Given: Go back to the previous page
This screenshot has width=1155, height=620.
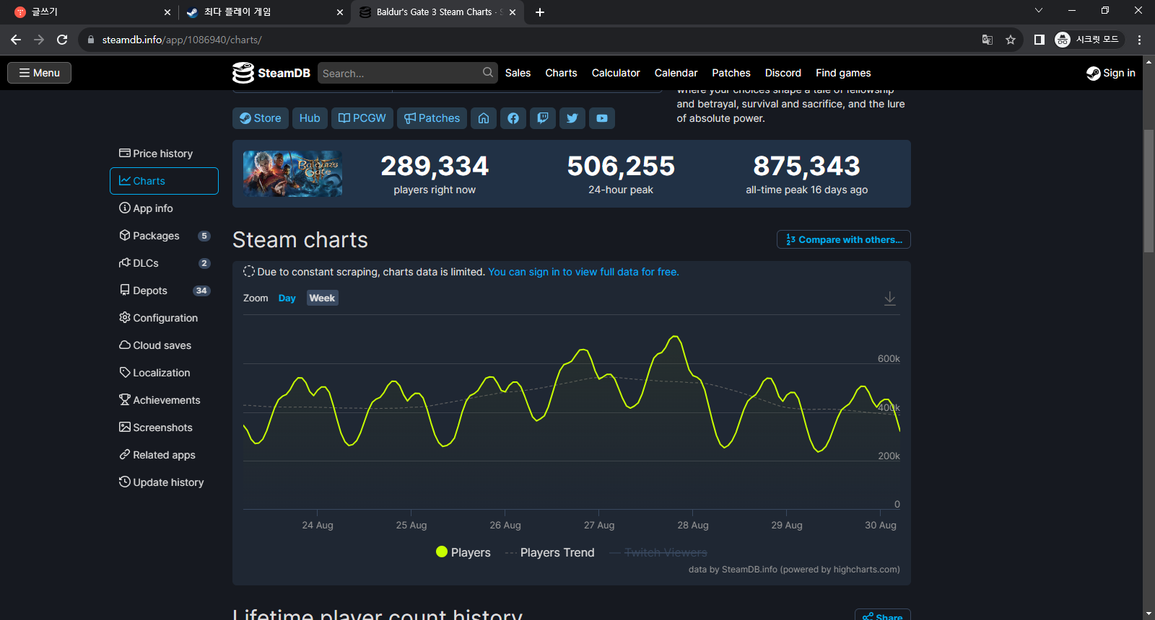Looking at the screenshot, I should tap(16, 40).
